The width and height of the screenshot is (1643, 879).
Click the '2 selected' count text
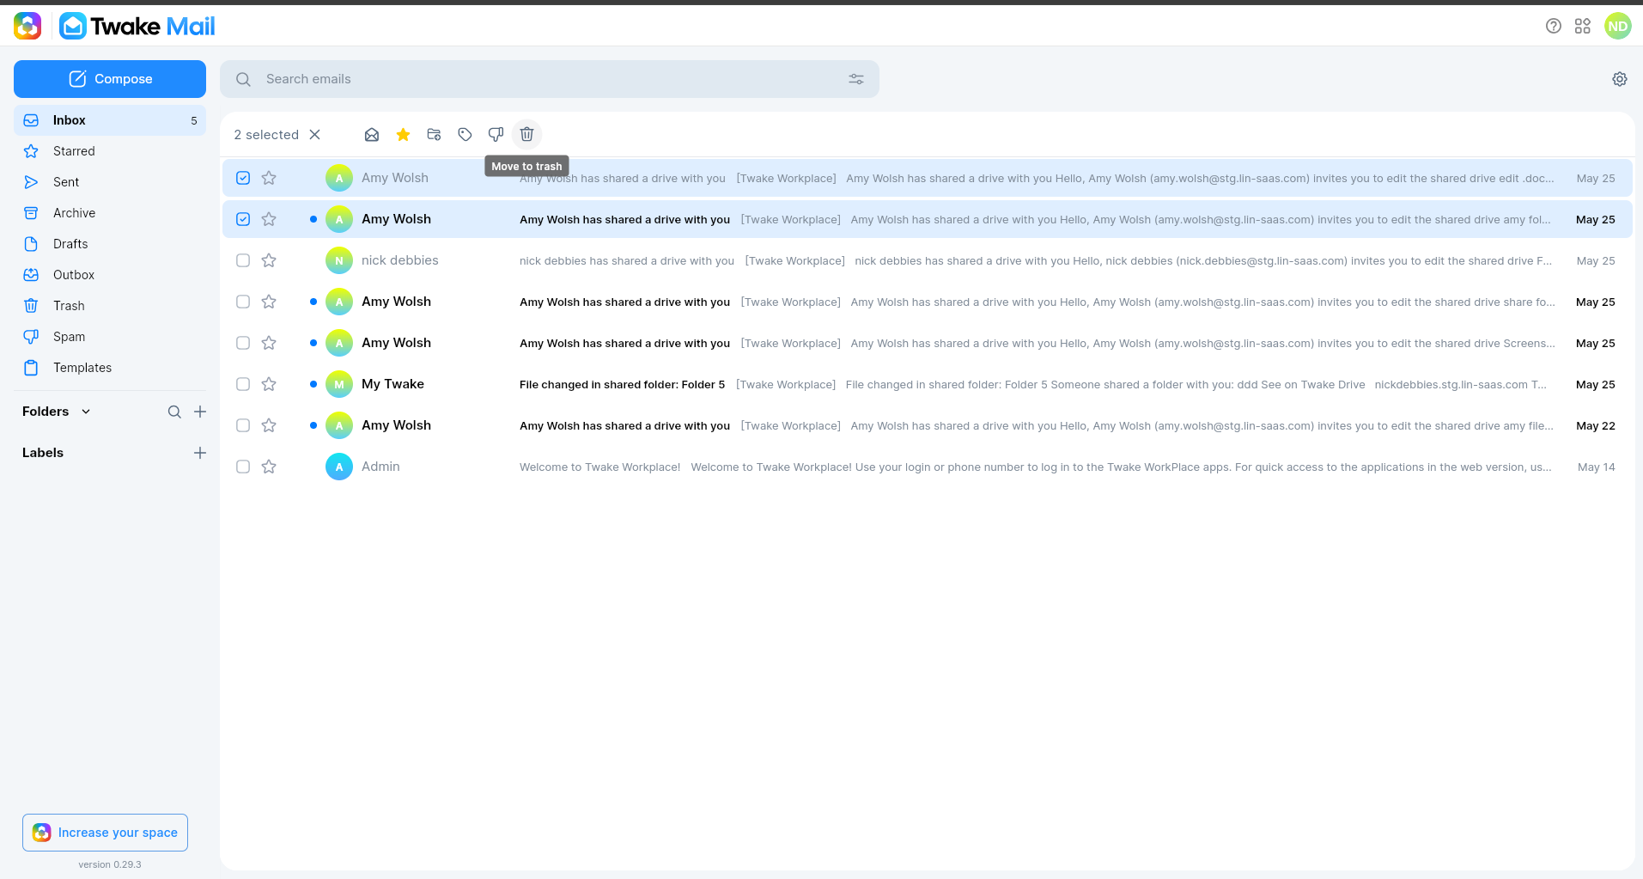pos(266,135)
